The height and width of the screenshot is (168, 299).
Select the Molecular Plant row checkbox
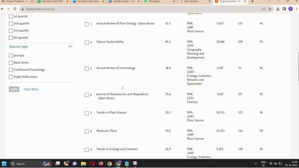[x=86, y=131]
